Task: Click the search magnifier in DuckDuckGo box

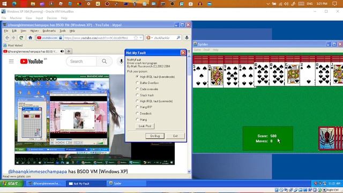Action: 178,38
